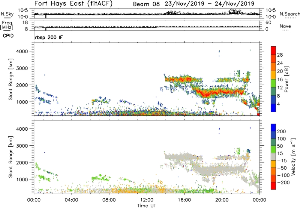The height and width of the screenshot is (208, 300).
Task: Click "1000" on the power panel range axis
Action: tap(22, 102)
